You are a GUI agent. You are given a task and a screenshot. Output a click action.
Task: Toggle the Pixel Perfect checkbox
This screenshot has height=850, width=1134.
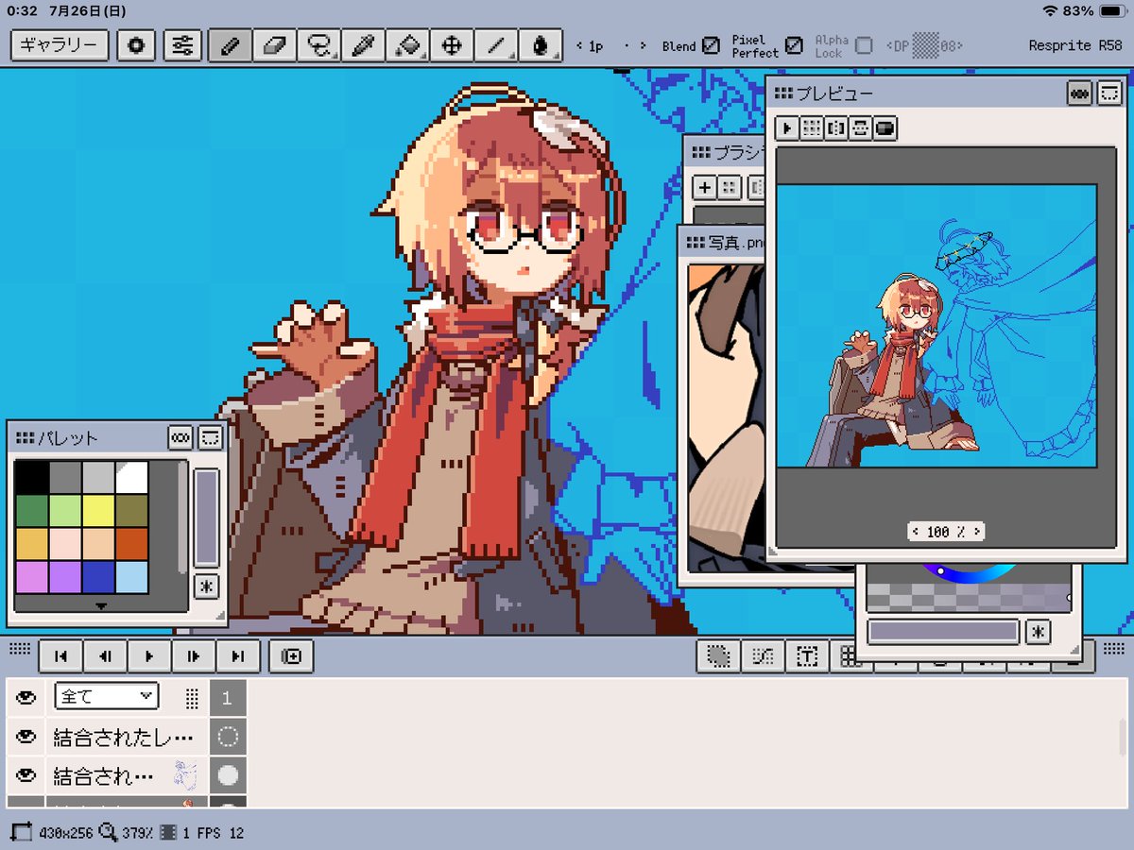click(795, 45)
